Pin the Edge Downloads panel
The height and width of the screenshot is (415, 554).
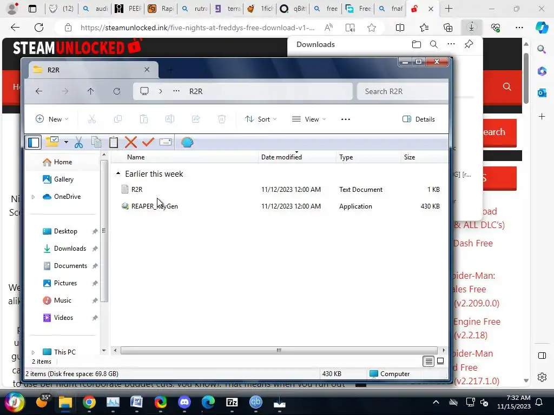pyautogui.click(x=469, y=44)
